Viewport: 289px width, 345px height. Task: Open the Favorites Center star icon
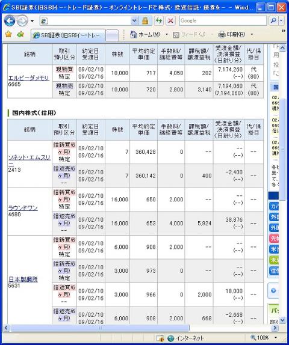tap(8, 34)
